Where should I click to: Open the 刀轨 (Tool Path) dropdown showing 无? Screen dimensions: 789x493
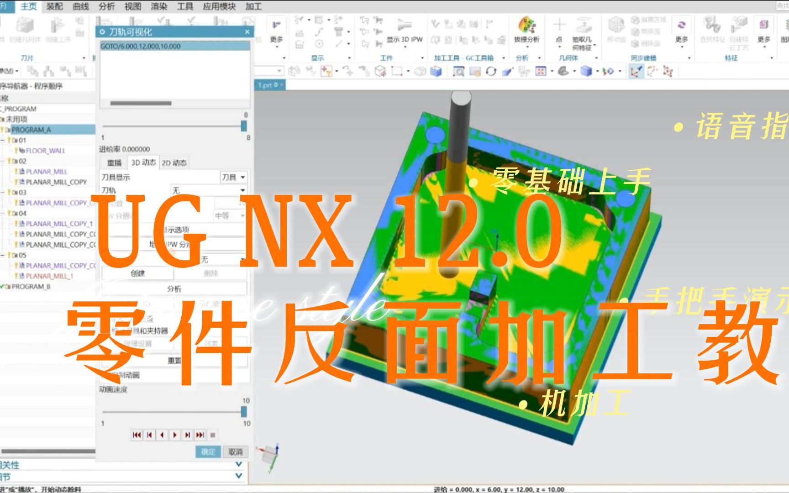(x=209, y=190)
